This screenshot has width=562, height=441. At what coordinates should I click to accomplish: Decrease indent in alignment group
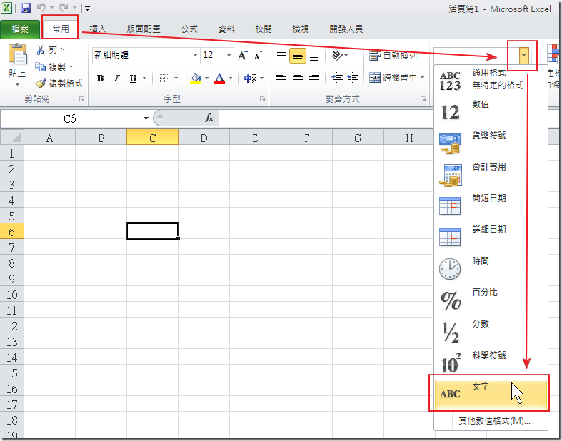tap(337, 77)
